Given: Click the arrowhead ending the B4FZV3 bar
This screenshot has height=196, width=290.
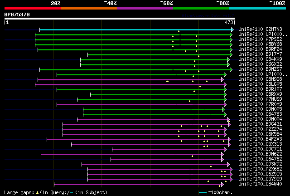Looking at the screenshot, I should [x=230, y=139].
